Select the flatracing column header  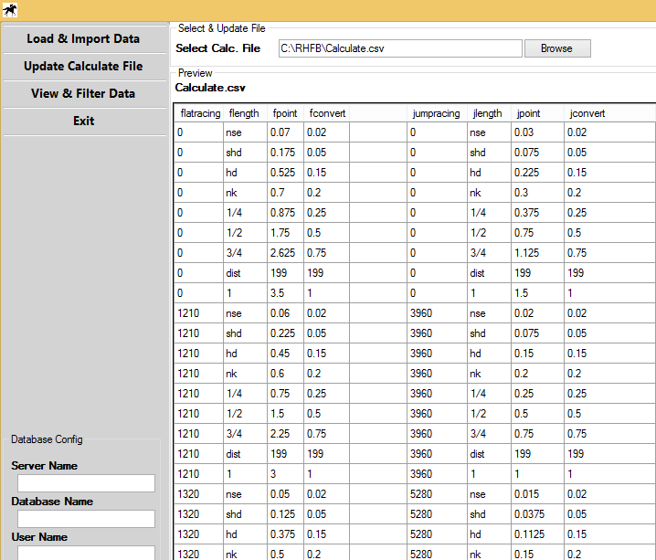tap(197, 113)
